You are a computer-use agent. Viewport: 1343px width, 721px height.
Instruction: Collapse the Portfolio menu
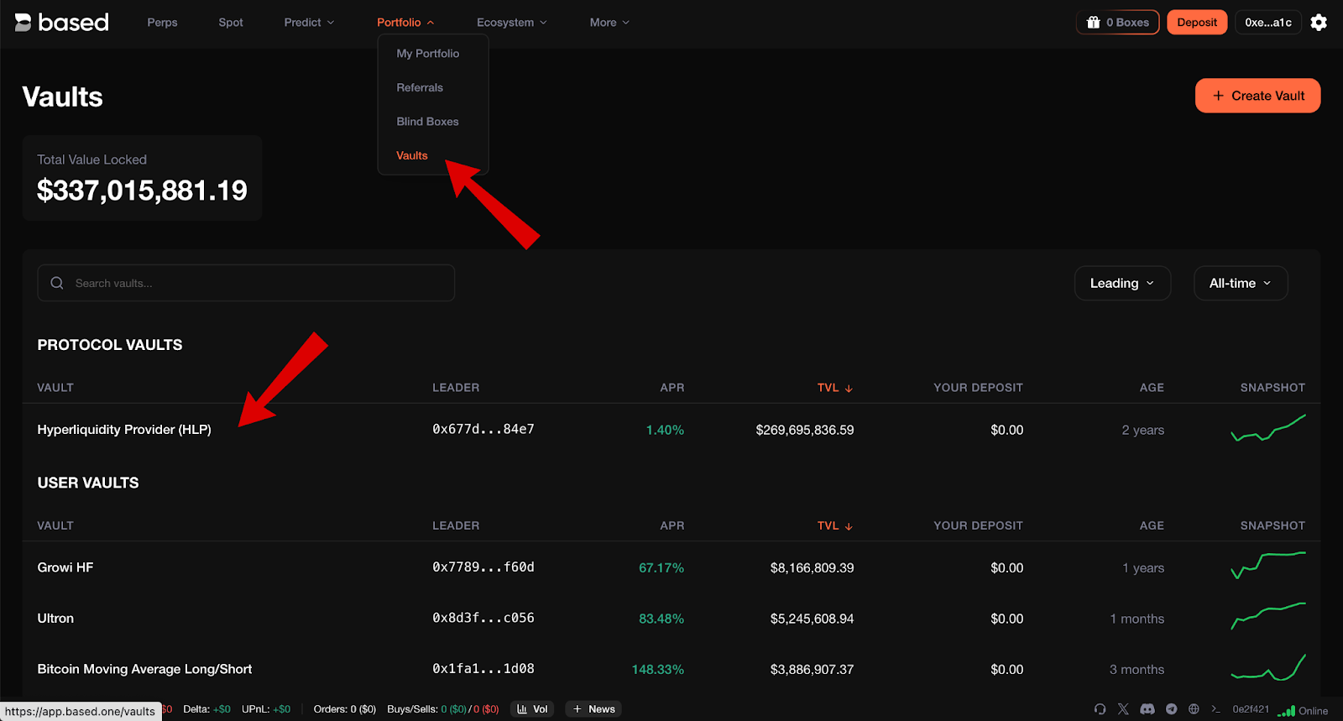405,23
